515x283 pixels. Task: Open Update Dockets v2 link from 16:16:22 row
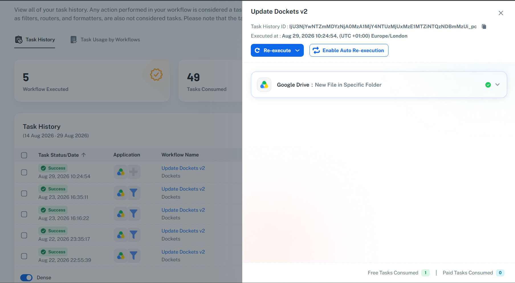pyautogui.click(x=183, y=210)
